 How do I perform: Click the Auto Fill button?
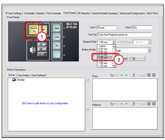(x=138, y=59)
